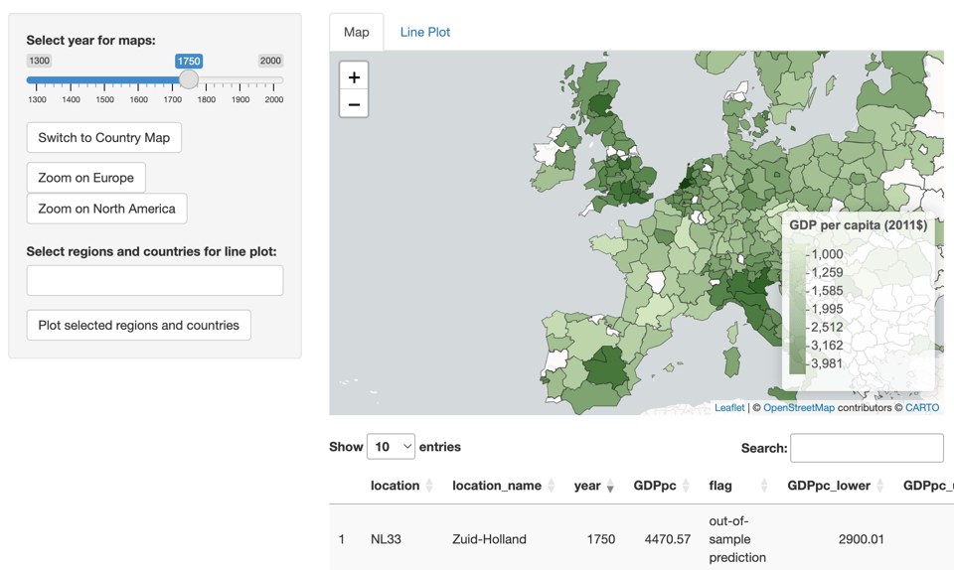Click Zoom on North America button
Image resolution: width=954 pixels, height=570 pixels.
(x=106, y=209)
